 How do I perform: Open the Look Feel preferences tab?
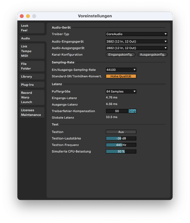click(32, 28)
